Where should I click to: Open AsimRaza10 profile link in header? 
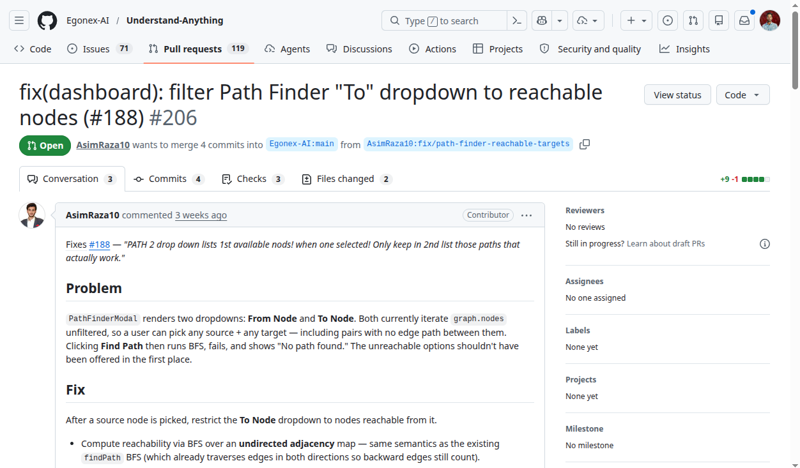[103, 145]
